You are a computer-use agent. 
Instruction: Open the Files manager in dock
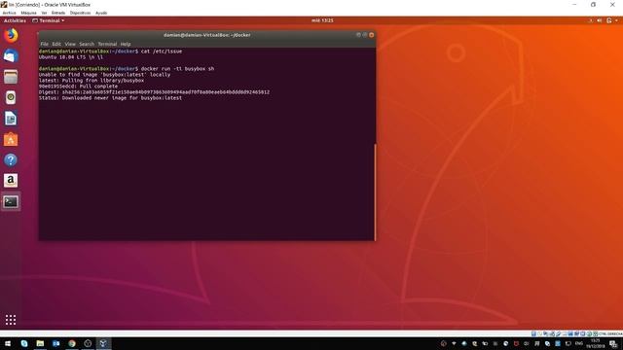click(x=11, y=77)
